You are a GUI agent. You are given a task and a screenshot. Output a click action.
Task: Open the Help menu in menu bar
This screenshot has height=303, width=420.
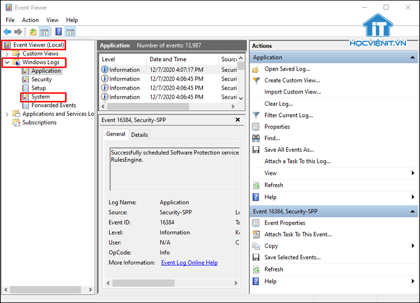[72, 20]
